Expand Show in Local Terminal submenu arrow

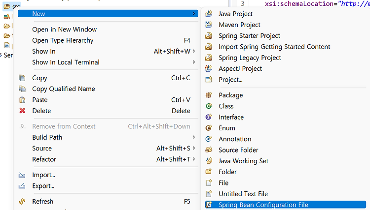pos(194,62)
